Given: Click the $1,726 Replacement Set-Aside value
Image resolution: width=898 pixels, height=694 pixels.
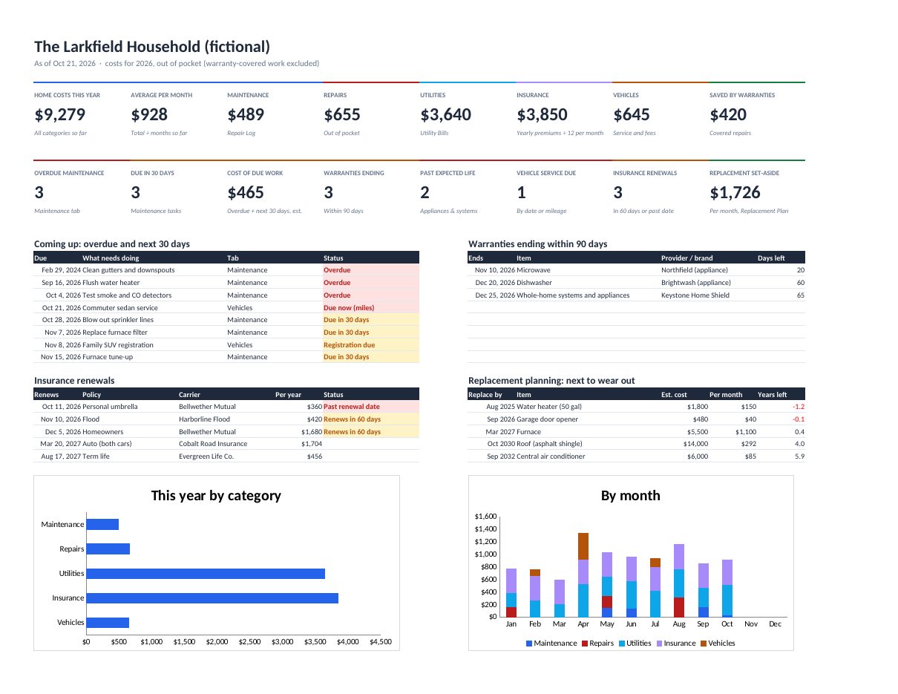Looking at the screenshot, I should pos(735,192).
